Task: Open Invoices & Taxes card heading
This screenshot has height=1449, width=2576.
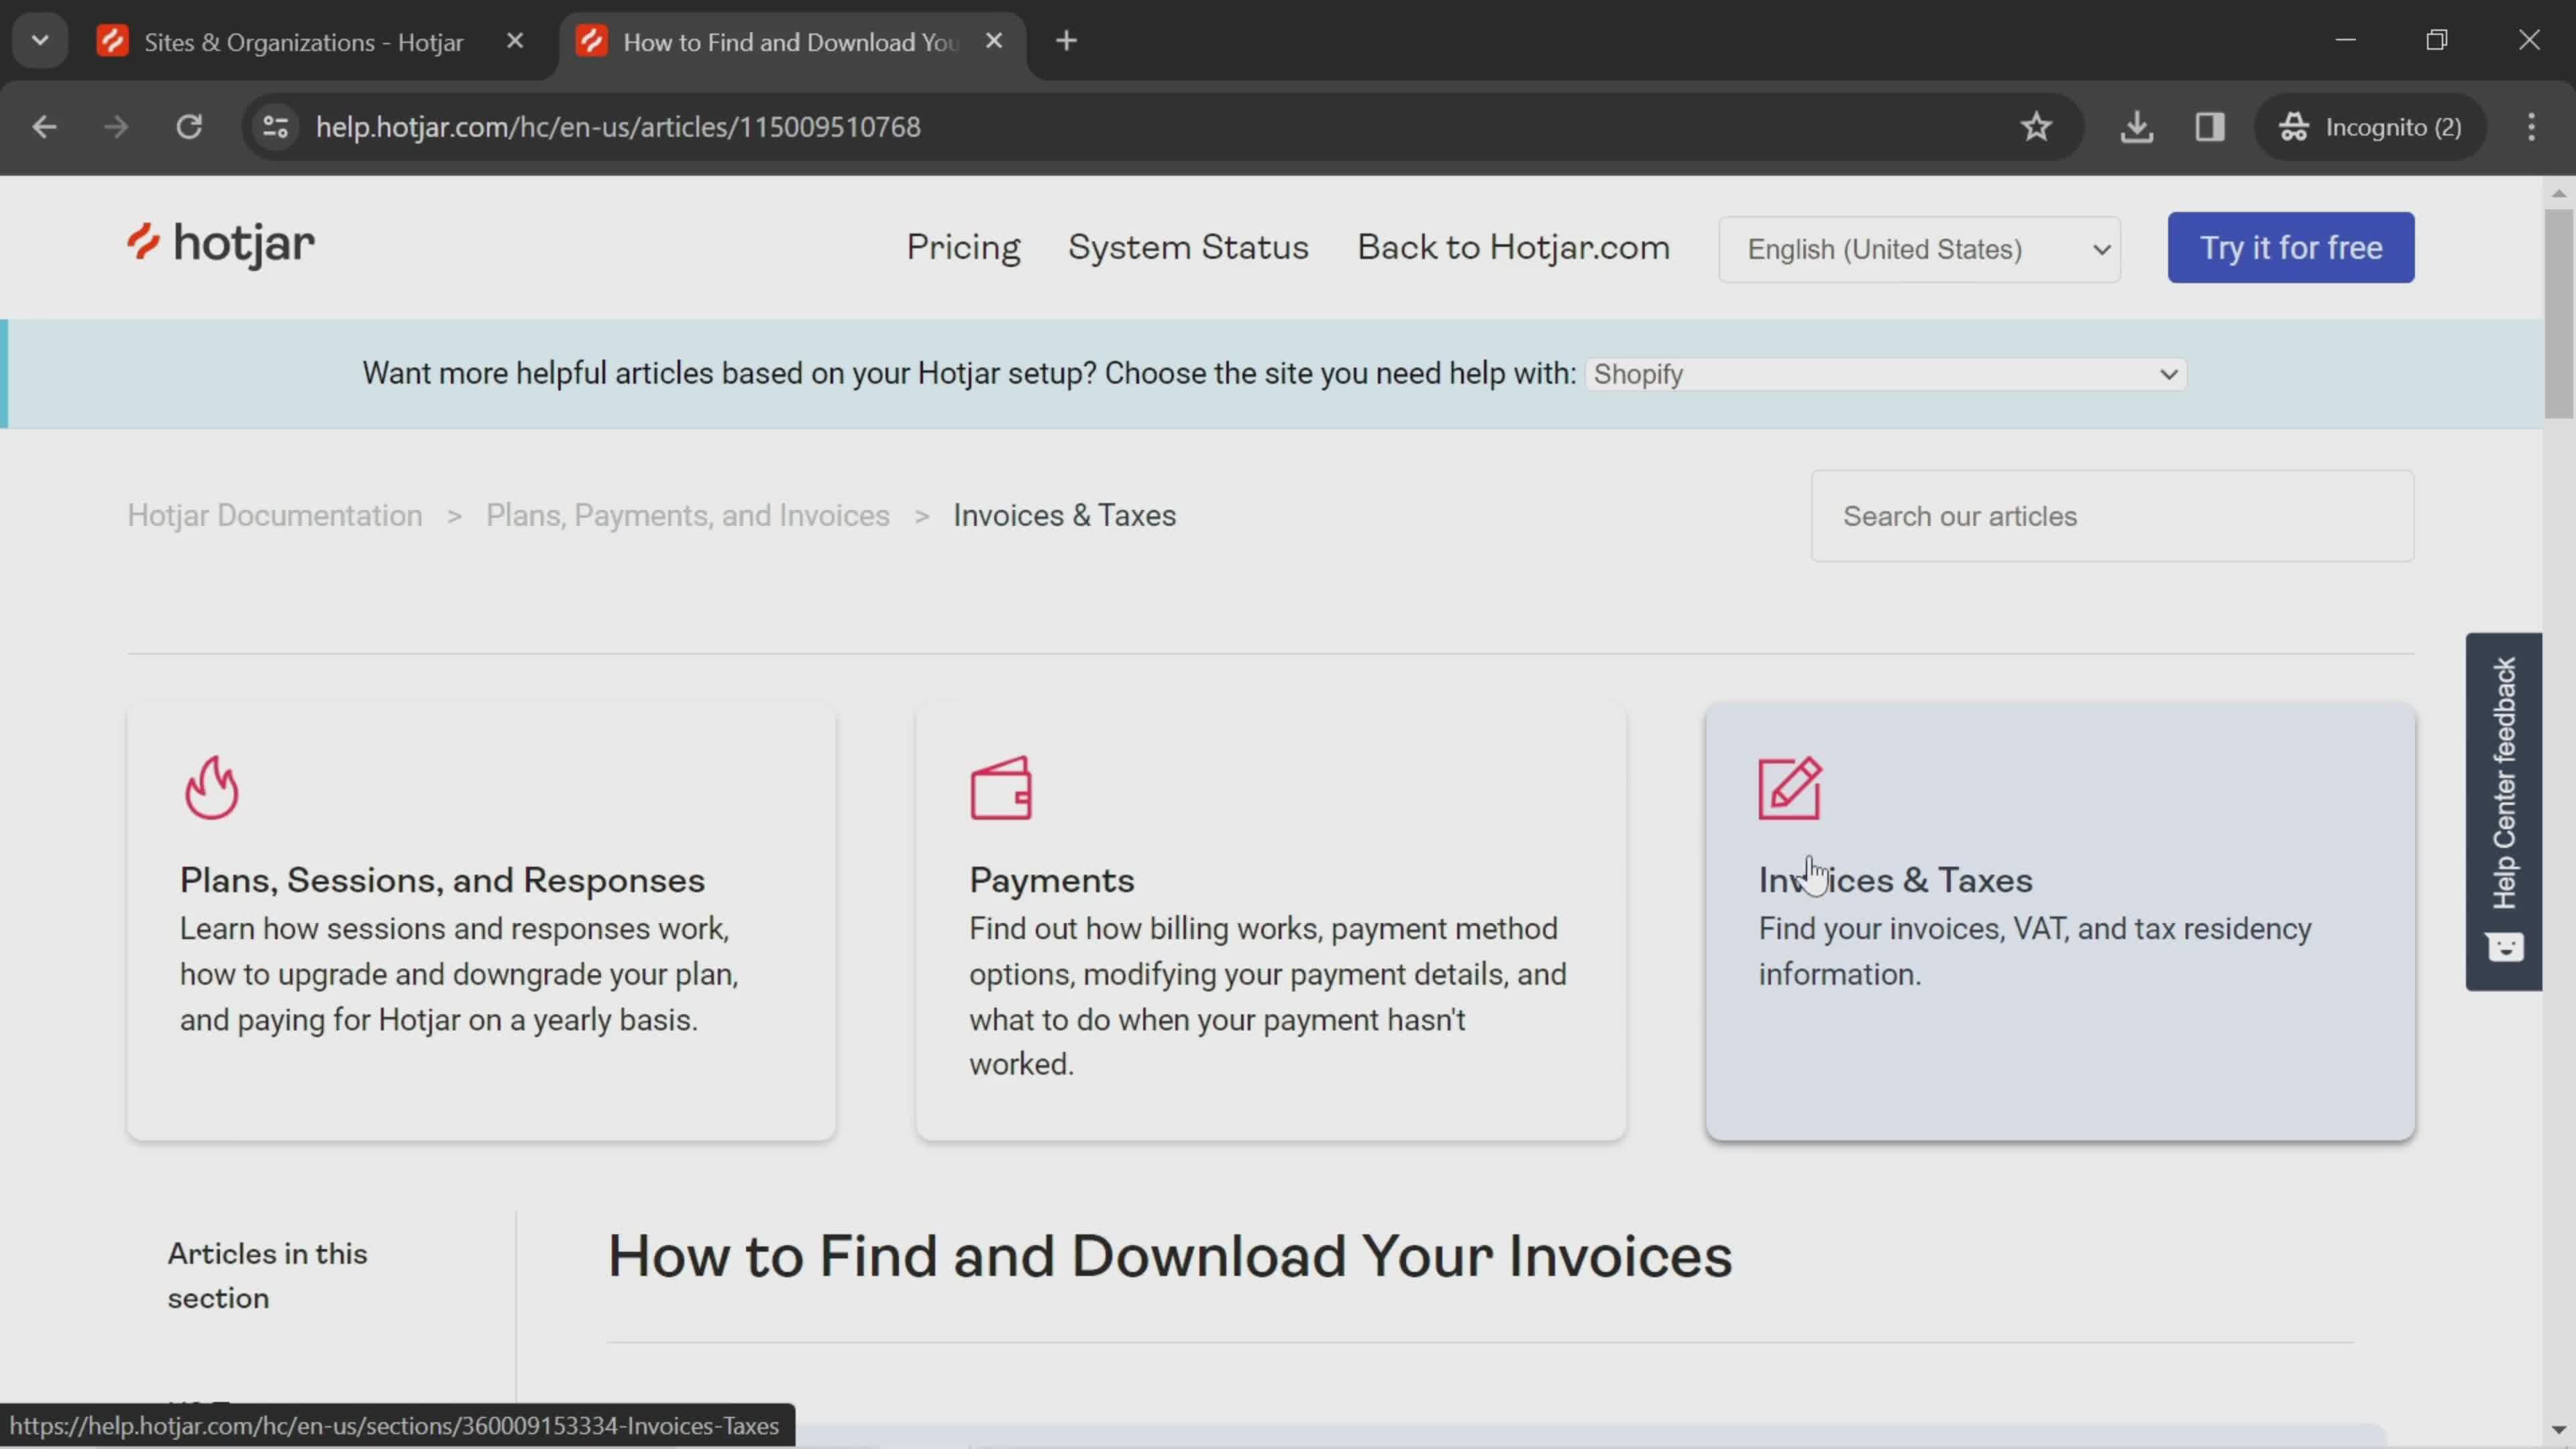Action: click(1895, 880)
